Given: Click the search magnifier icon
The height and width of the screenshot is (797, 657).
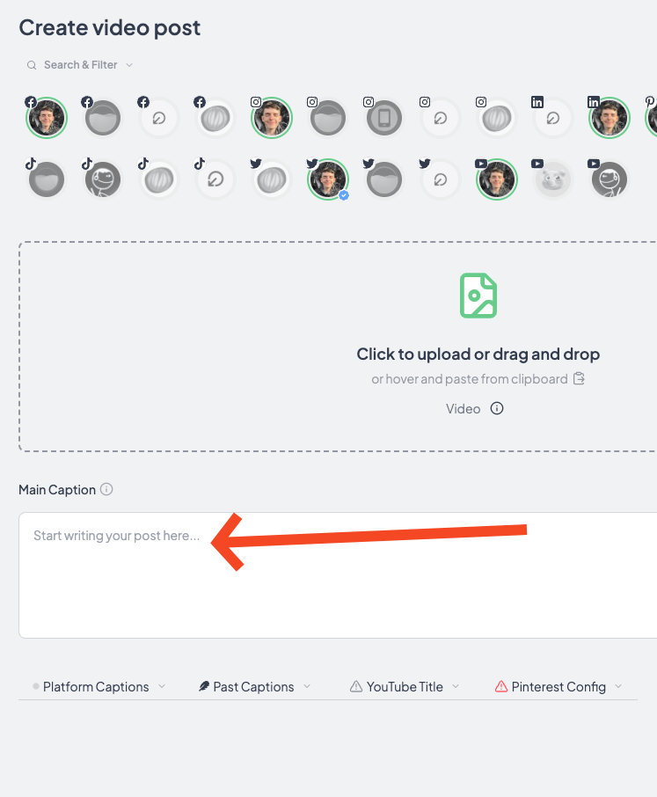Looking at the screenshot, I should pyautogui.click(x=32, y=65).
